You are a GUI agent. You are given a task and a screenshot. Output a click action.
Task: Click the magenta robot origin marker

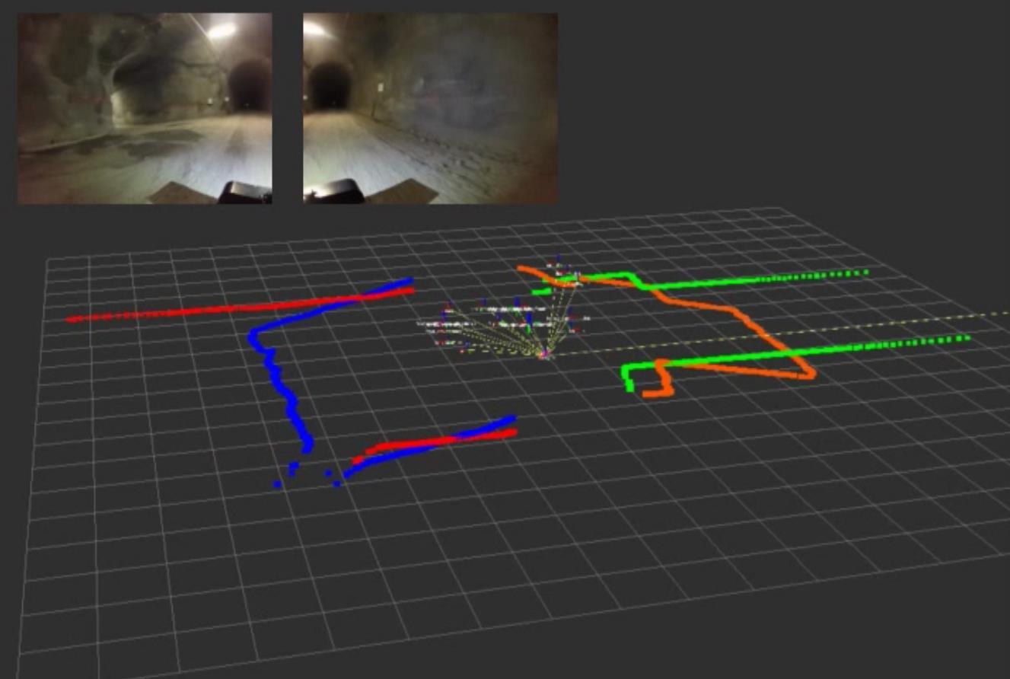click(x=544, y=354)
